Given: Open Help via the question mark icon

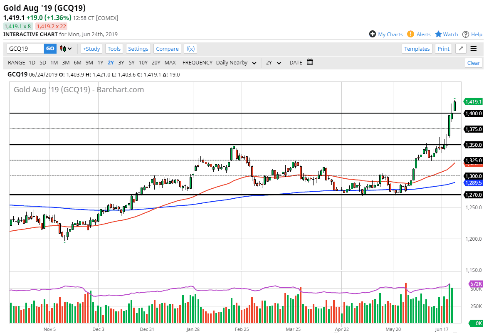Looking at the screenshot, I should pyautogui.click(x=466, y=34).
